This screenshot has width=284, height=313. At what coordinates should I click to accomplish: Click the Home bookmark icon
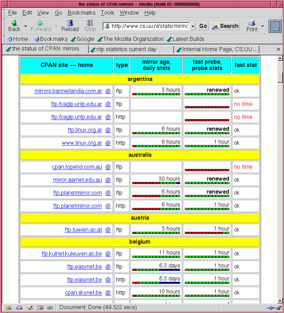pos(10,39)
